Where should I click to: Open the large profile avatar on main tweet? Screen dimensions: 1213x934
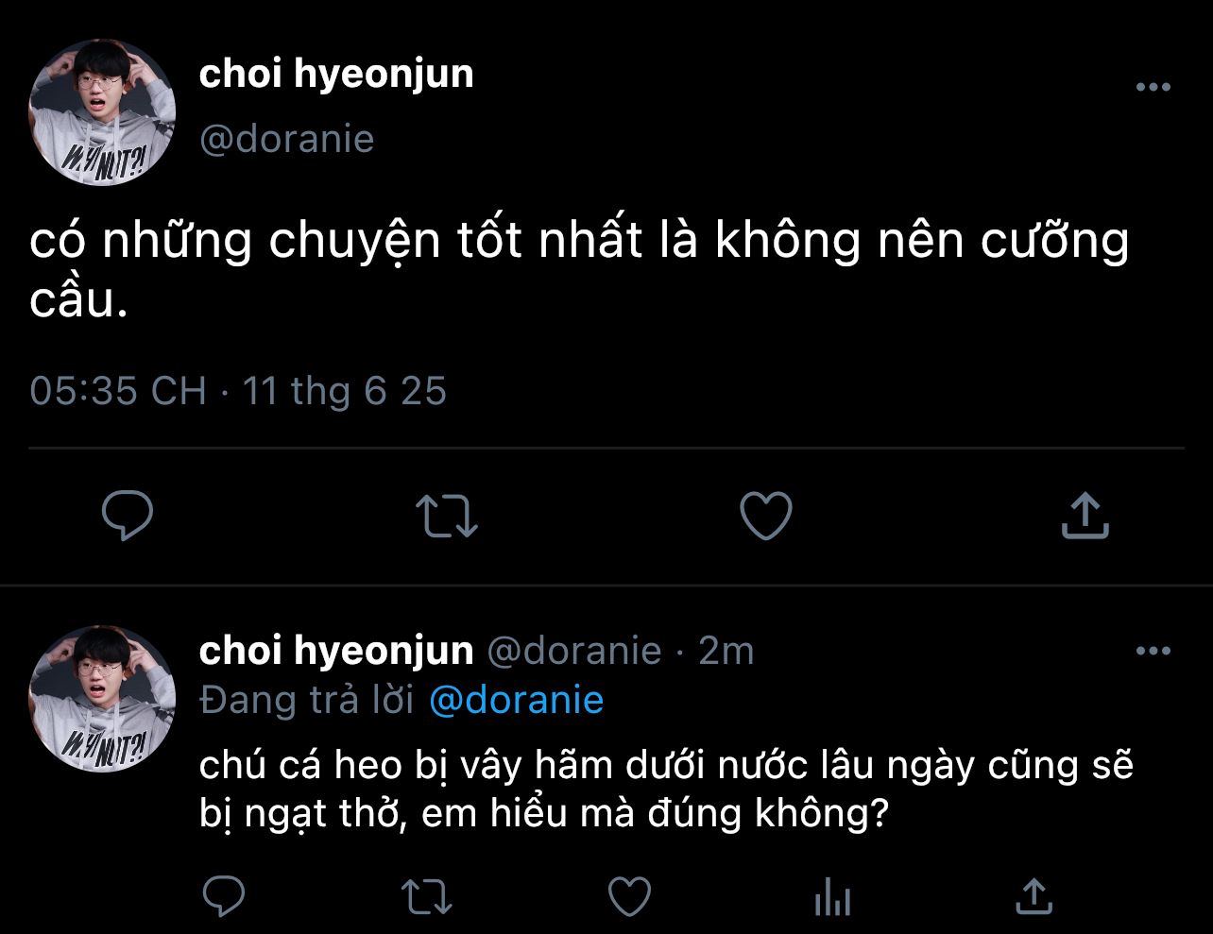[103, 112]
